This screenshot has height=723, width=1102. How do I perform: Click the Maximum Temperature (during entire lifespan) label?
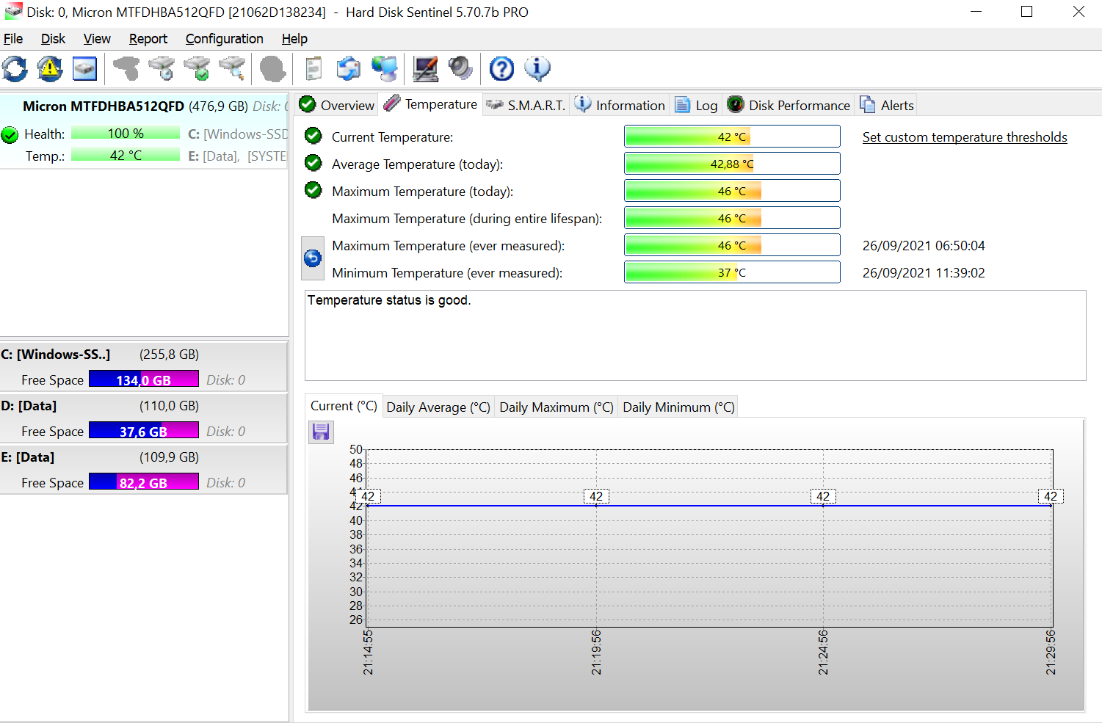467,219
